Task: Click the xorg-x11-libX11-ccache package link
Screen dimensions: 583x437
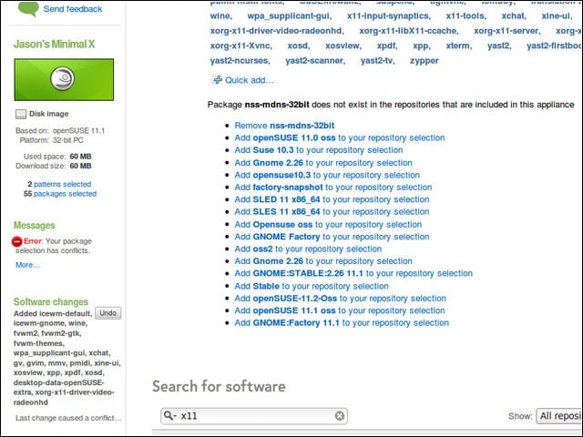Action: point(409,31)
